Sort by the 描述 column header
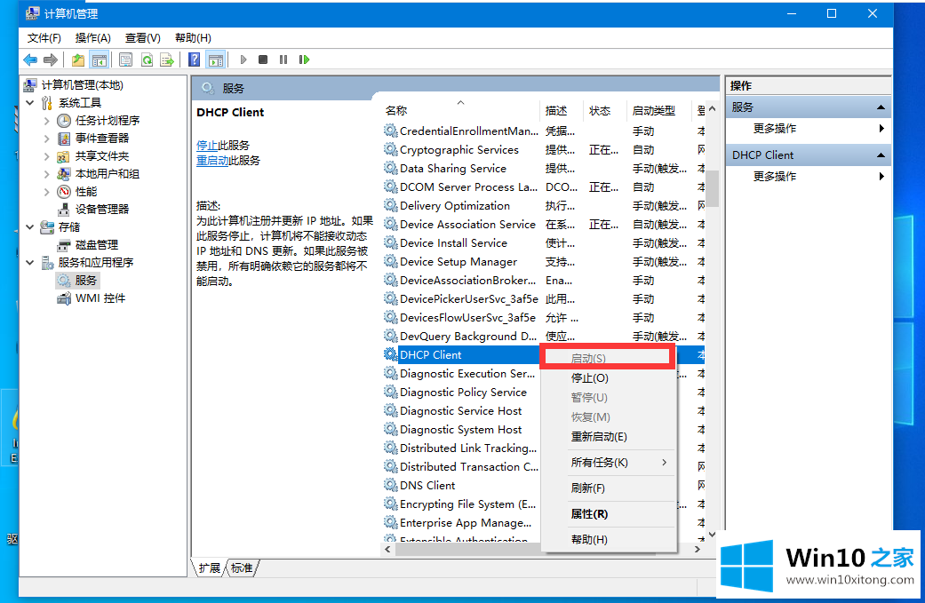Image resolution: width=925 pixels, height=603 pixels. (561, 110)
